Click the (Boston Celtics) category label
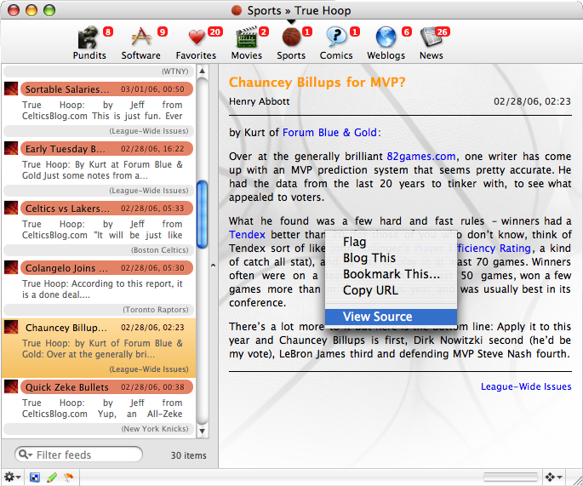Screen dimensions: 583x486 click(160, 250)
